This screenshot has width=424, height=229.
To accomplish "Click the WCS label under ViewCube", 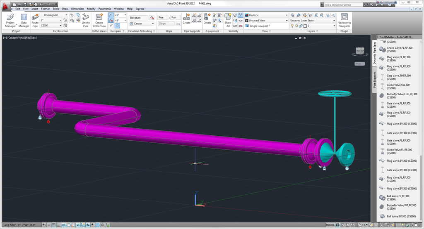I will pos(359,64).
